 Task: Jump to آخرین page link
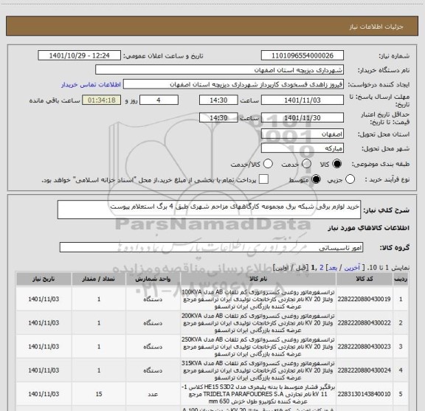coord(352,268)
